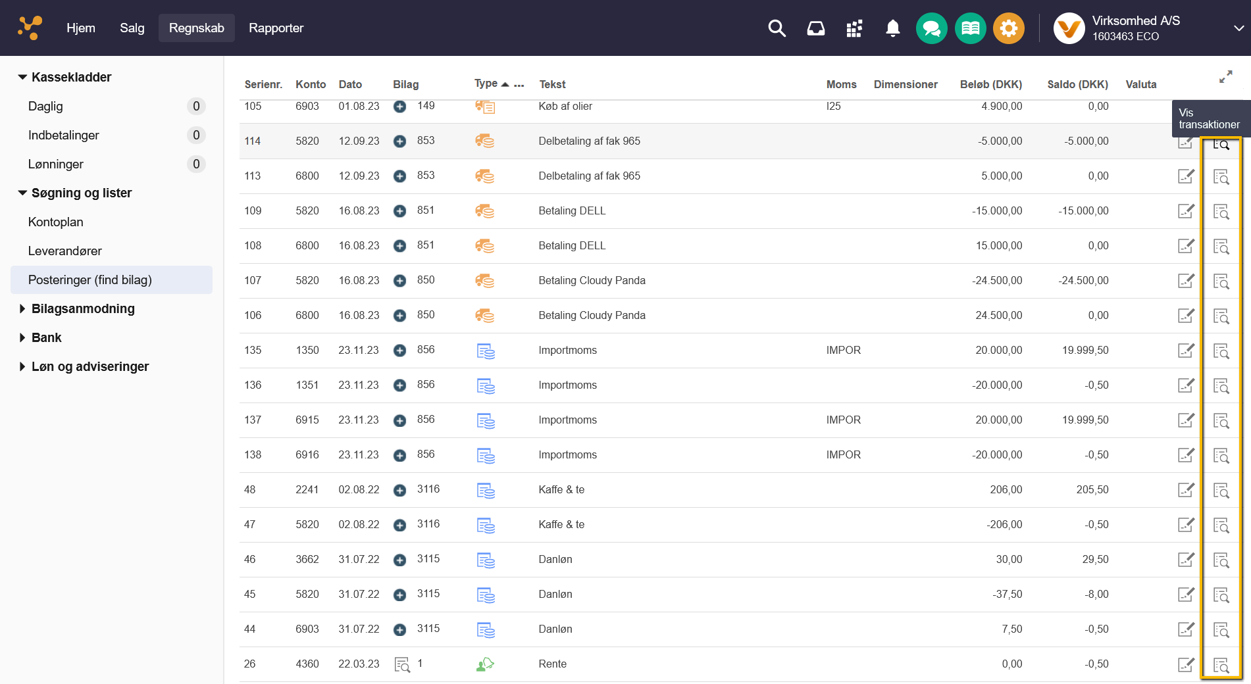Expand table to fullscreen view
Screen dimensions: 1251x684
[x=1225, y=77]
